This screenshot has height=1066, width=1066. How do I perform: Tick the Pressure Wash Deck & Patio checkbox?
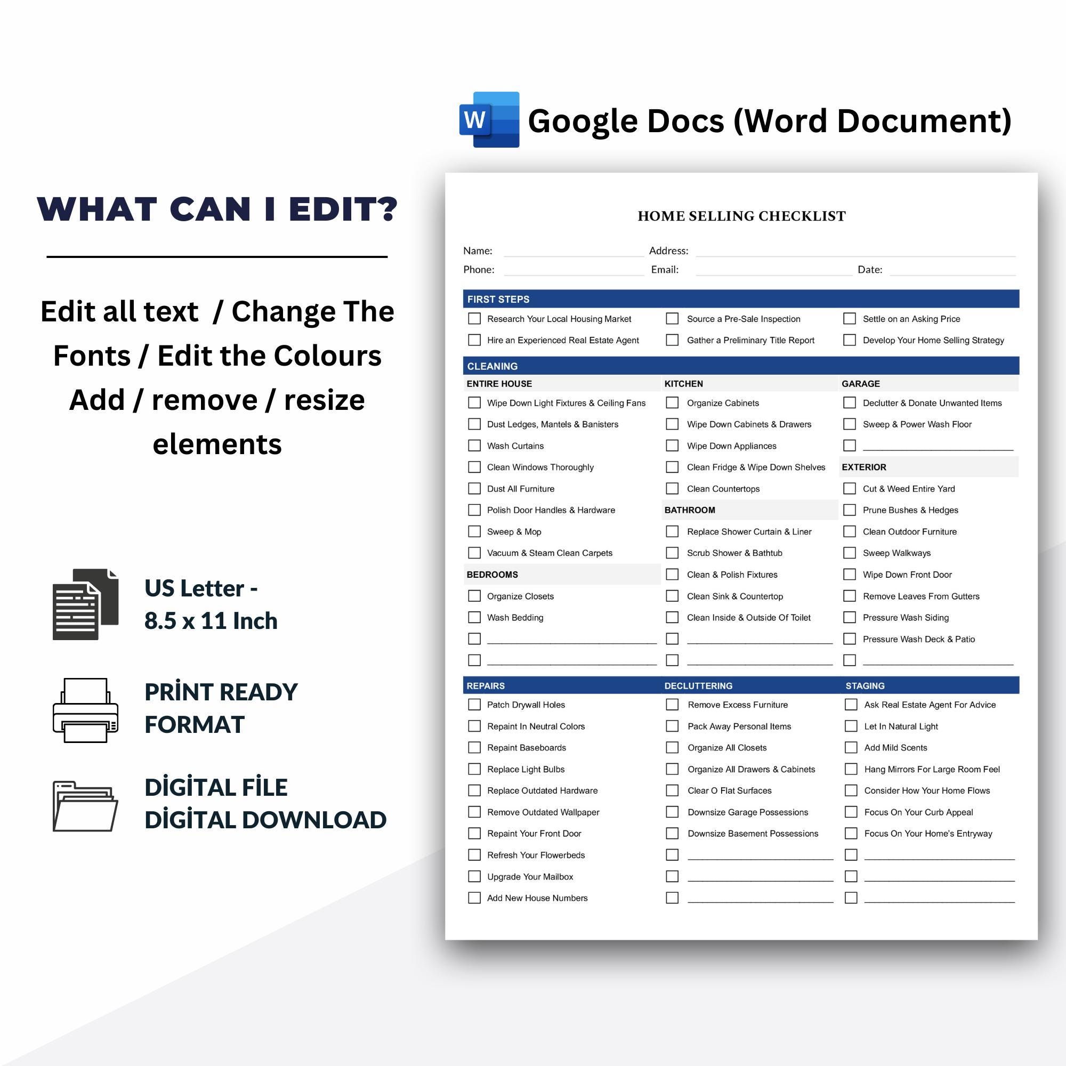[x=850, y=639]
